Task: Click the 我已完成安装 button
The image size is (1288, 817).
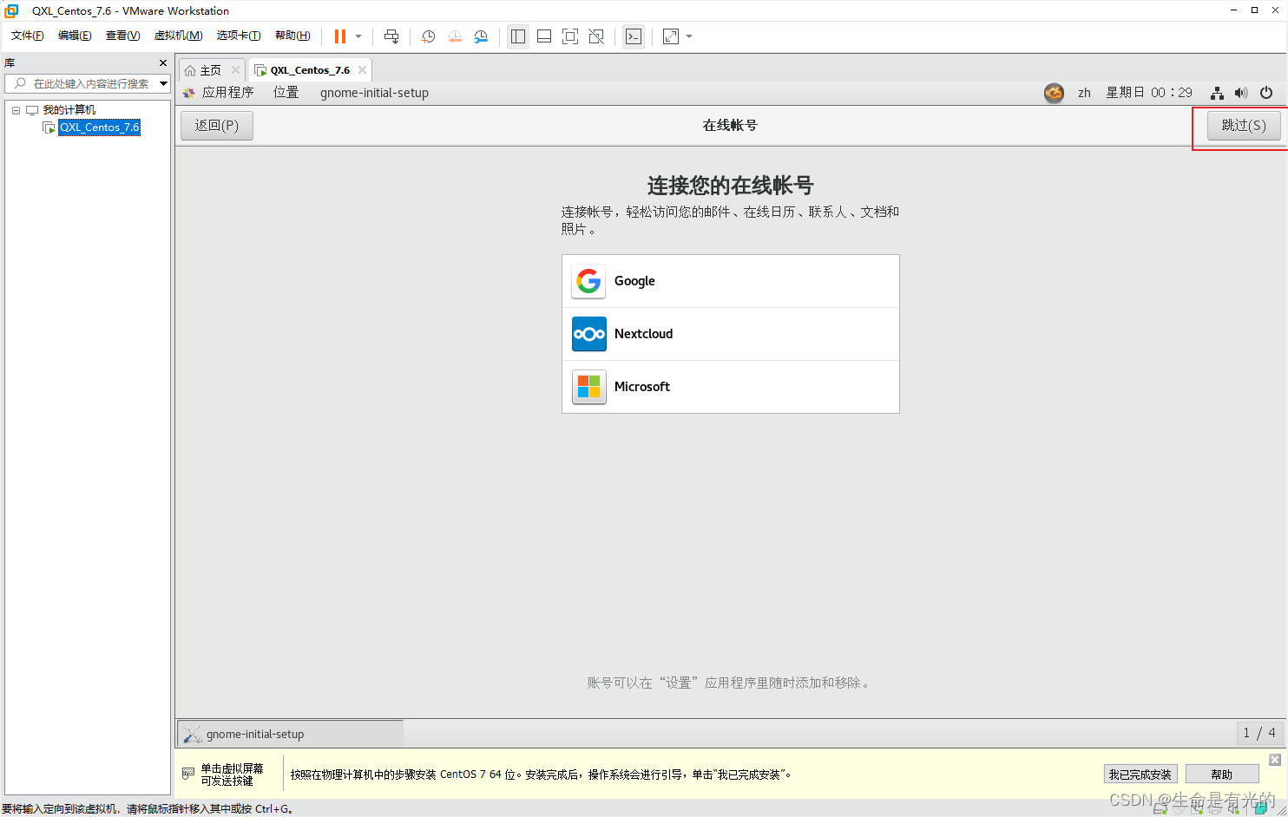Action: (1140, 775)
